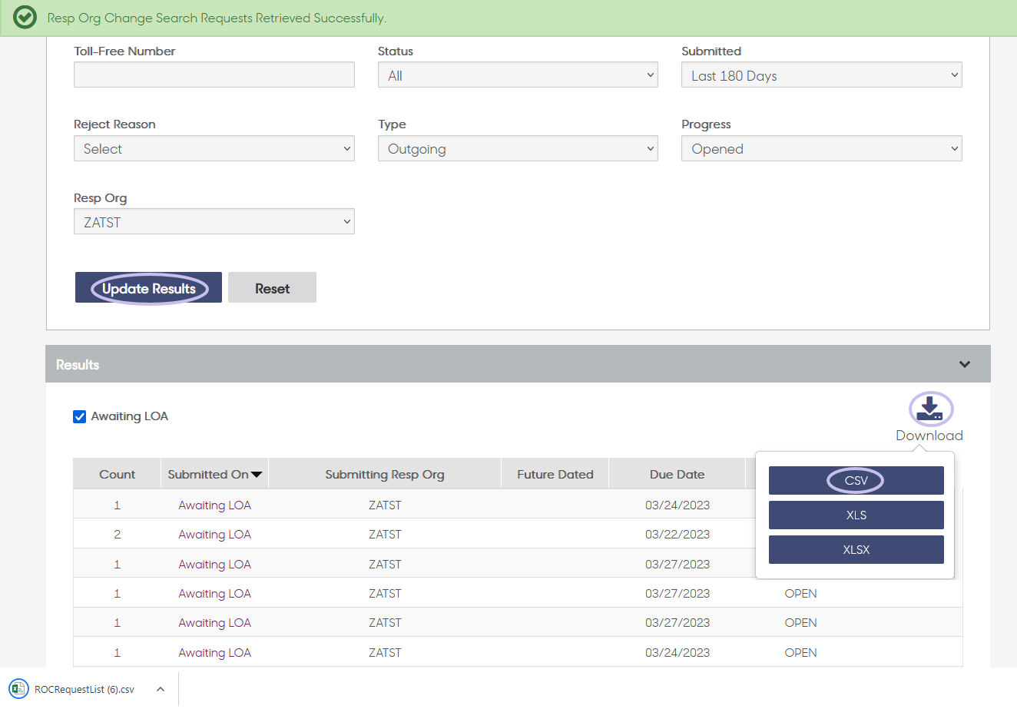Open the Submitted dropdown set to Last 180 Days
1017x709 pixels.
click(821, 75)
